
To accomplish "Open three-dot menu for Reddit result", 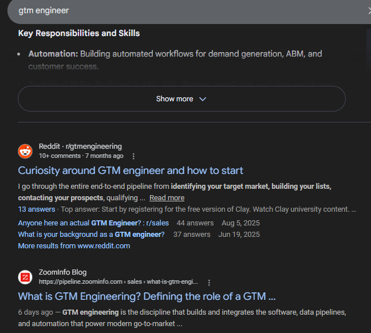I will pos(133,156).
